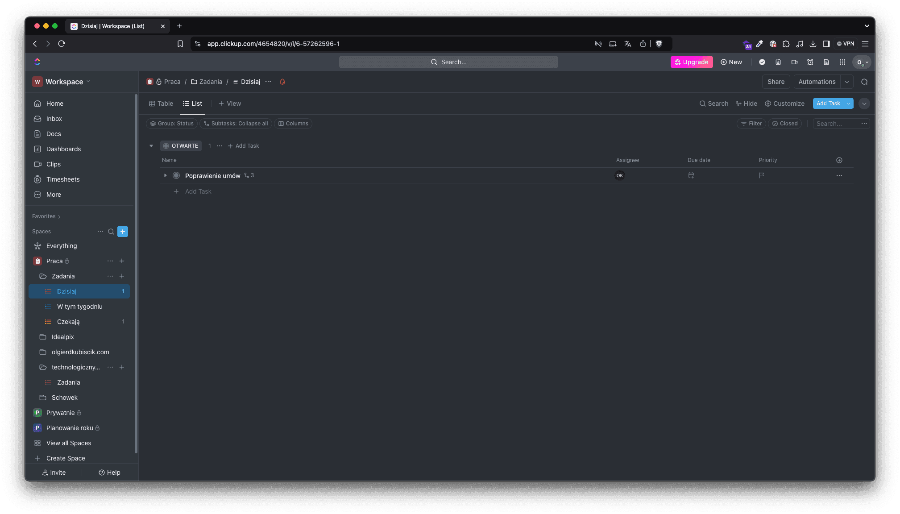This screenshot has width=900, height=514.
Task: Toggle status circle of Poprawienie umów
Action: (x=176, y=175)
